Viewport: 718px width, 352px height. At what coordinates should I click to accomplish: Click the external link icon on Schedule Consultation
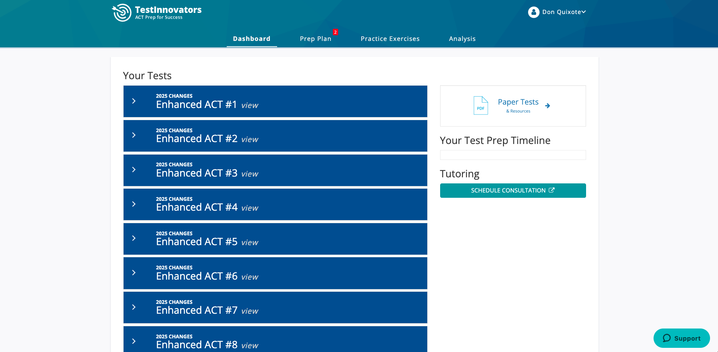[x=552, y=190]
